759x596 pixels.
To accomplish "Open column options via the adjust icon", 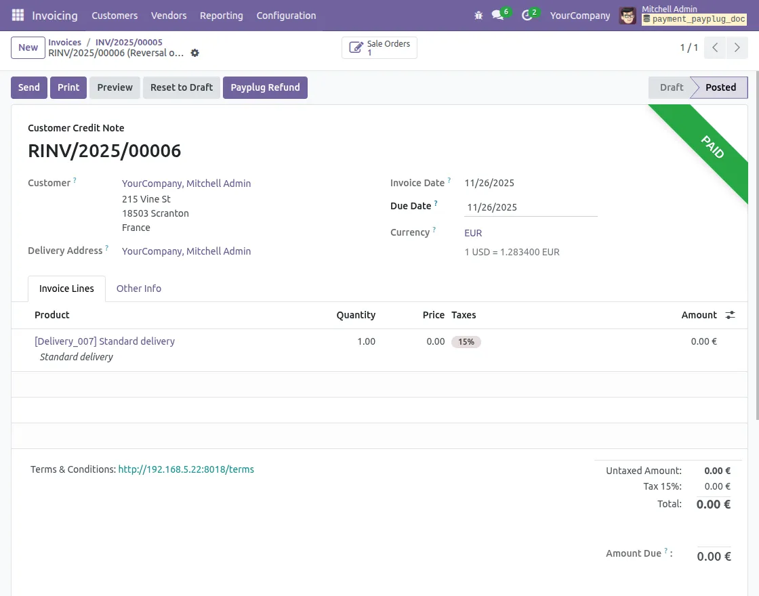I will coord(730,315).
